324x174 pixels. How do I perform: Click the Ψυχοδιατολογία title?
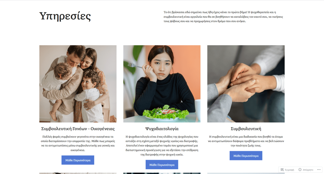pos(162,129)
